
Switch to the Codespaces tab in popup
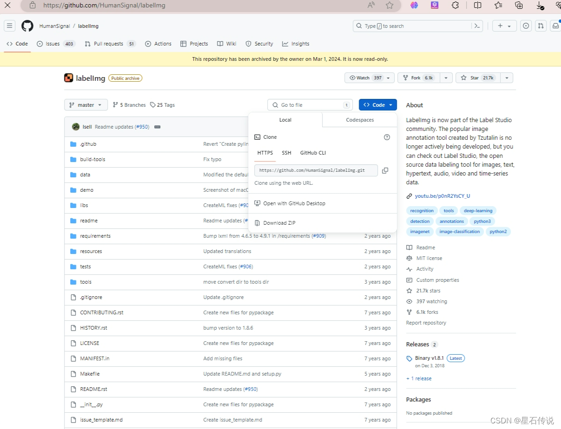(360, 120)
